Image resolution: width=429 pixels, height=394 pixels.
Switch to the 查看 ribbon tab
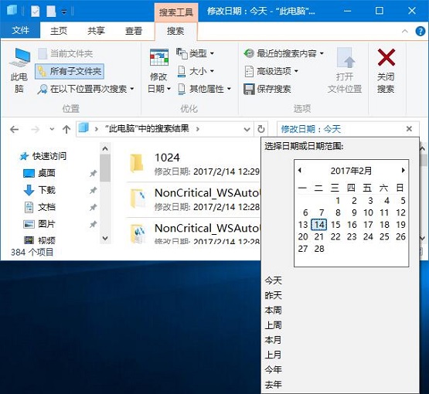[x=134, y=31]
